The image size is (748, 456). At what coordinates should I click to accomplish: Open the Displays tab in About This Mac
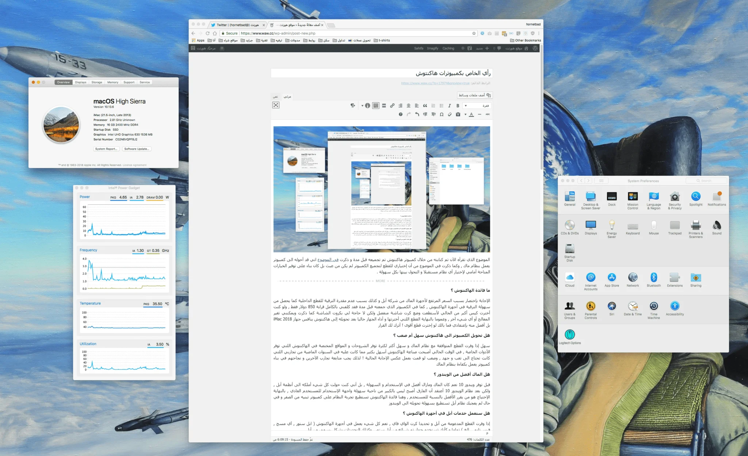[x=81, y=82]
